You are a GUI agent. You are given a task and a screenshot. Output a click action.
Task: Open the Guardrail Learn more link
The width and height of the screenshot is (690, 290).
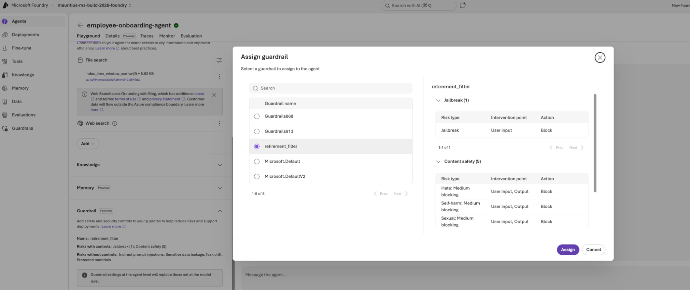(113, 227)
